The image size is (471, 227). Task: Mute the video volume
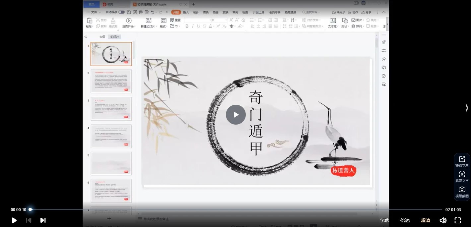point(443,220)
